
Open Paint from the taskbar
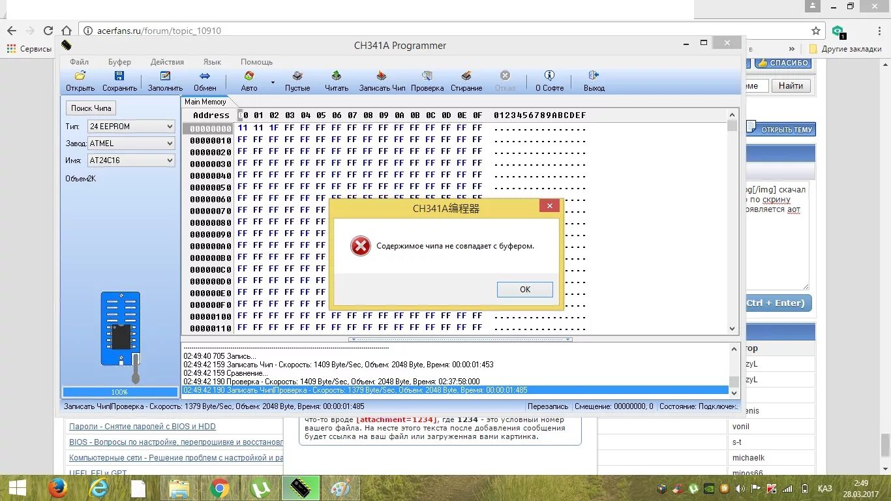[341, 488]
